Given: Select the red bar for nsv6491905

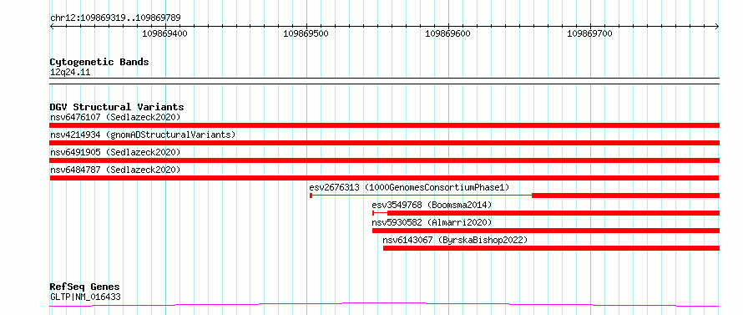Looking at the screenshot, I should (384, 160).
